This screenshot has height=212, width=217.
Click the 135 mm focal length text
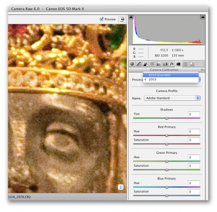coord(178,55)
